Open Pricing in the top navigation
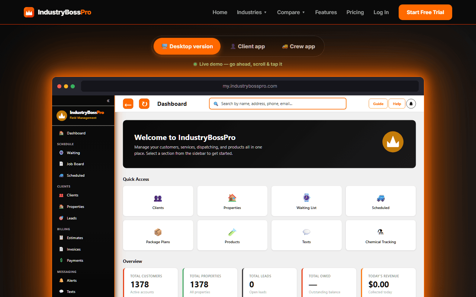 [355, 12]
